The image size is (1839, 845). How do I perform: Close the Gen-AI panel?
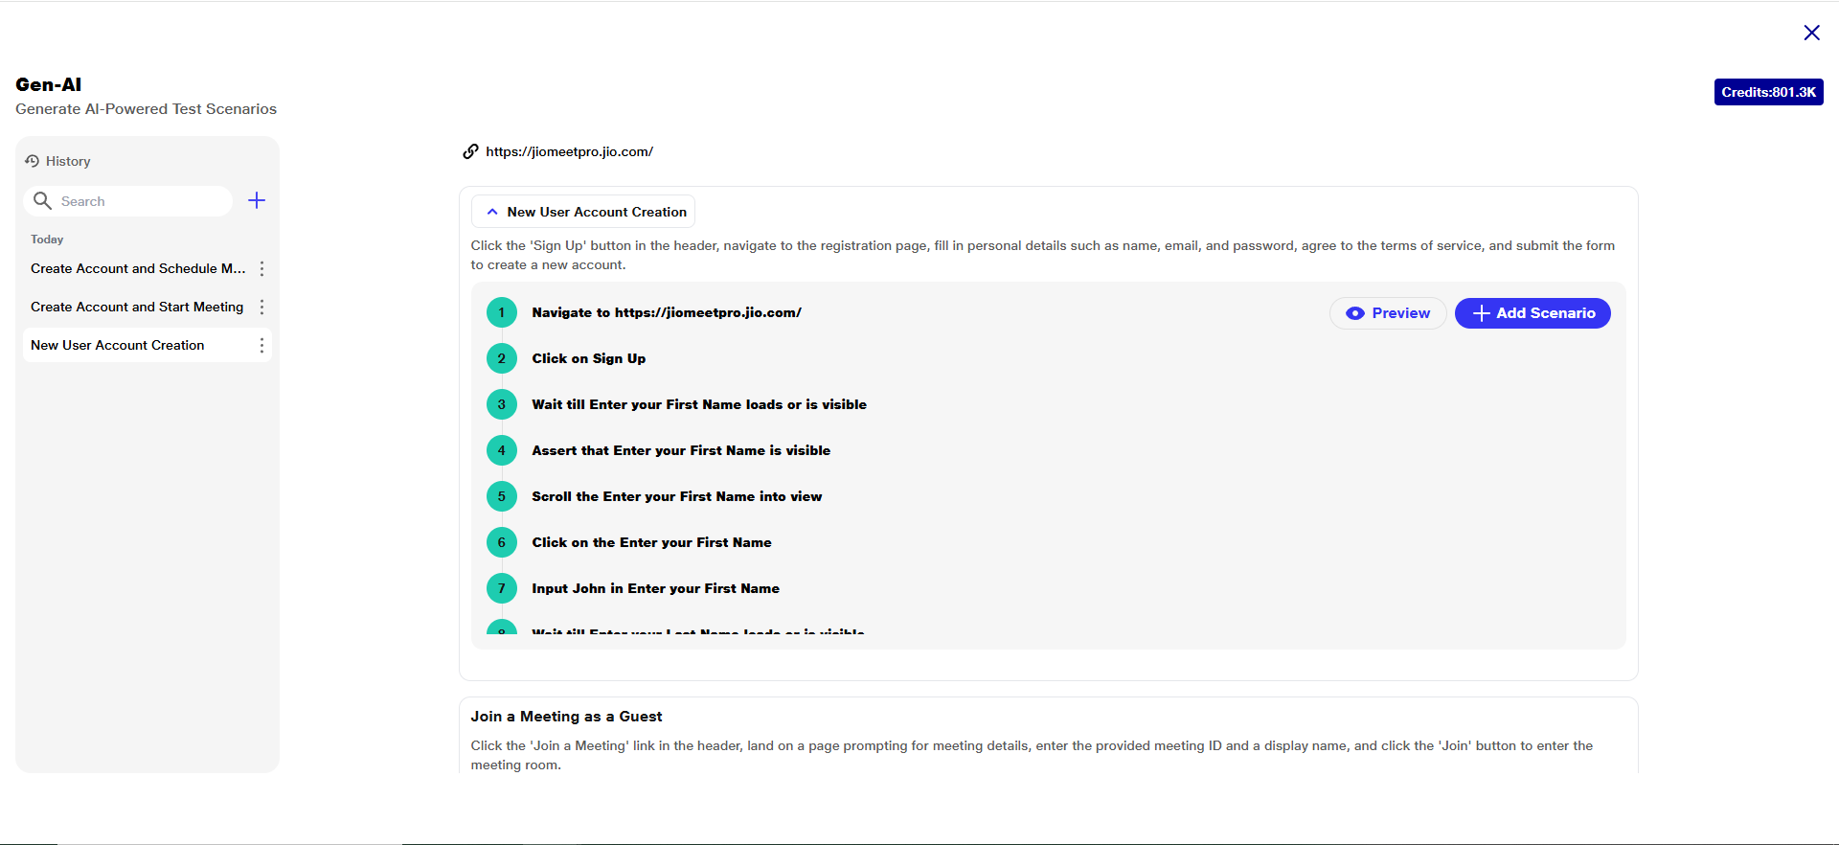coord(1811,33)
